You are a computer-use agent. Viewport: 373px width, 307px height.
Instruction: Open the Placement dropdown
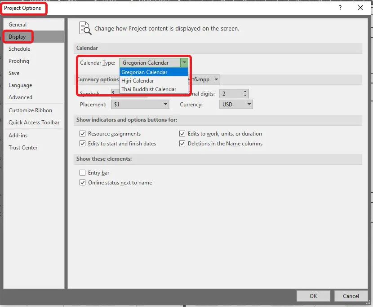(140, 105)
